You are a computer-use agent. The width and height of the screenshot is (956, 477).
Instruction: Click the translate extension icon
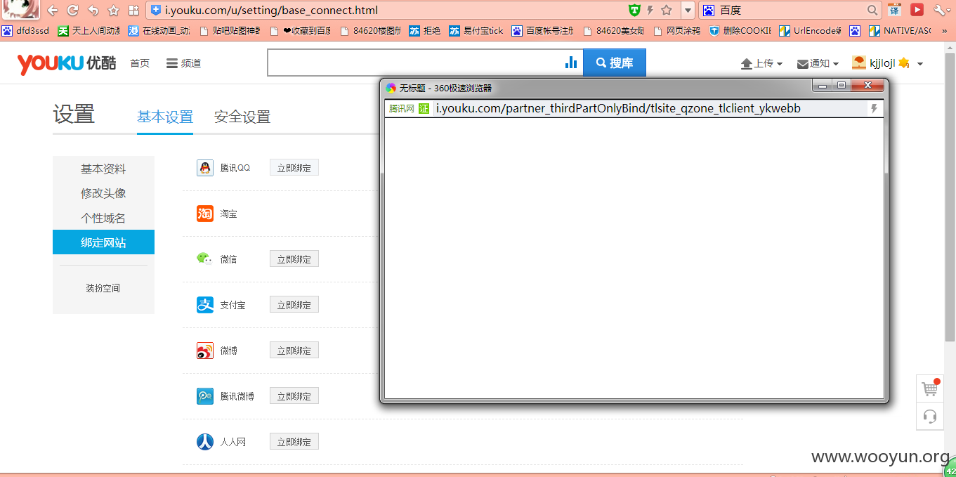point(894,10)
